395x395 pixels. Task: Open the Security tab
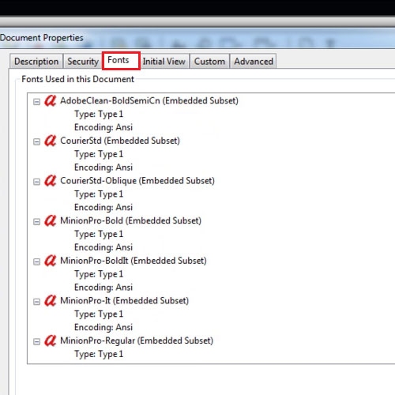tap(83, 62)
